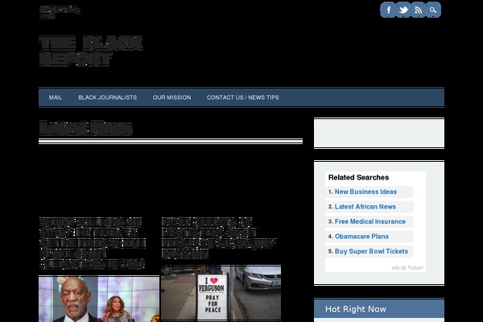Open the Mail menu item
Image resolution: width=483 pixels, height=322 pixels.
pyautogui.click(x=56, y=97)
